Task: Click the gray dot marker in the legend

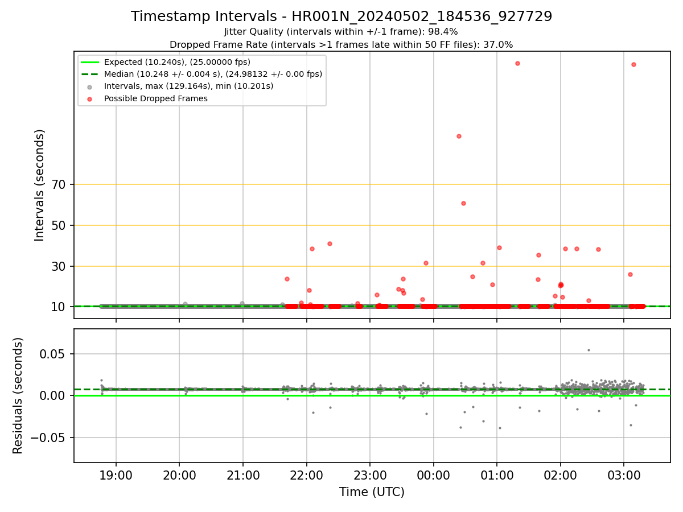Action: [x=90, y=86]
